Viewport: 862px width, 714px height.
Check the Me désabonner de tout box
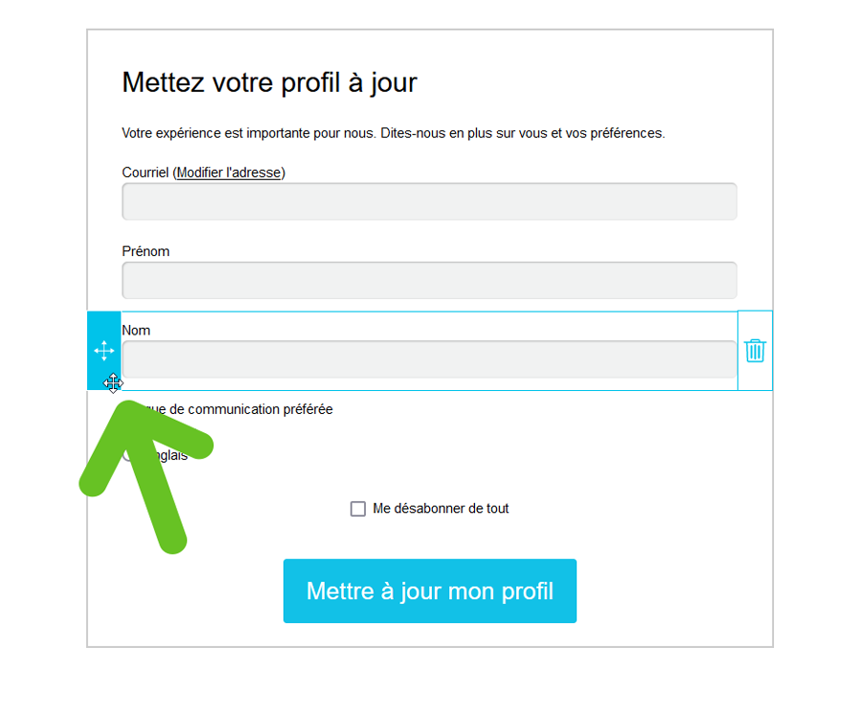pyautogui.click(x=358, y=509)
